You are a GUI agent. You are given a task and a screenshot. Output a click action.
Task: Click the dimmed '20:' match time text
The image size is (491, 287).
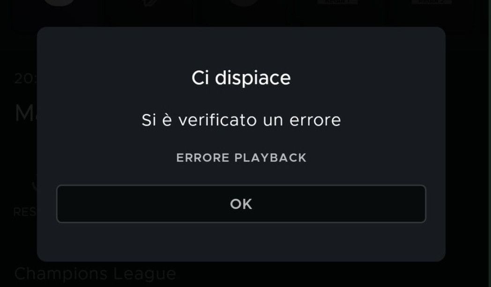(x=26, y=78)
